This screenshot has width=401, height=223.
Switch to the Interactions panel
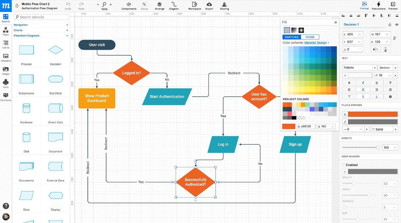pyautogui.click(x=379, y=5)
